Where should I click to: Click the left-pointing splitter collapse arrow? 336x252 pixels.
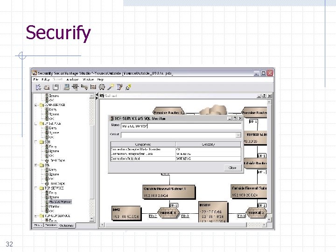pyautogui.click(x=97, y=95)
